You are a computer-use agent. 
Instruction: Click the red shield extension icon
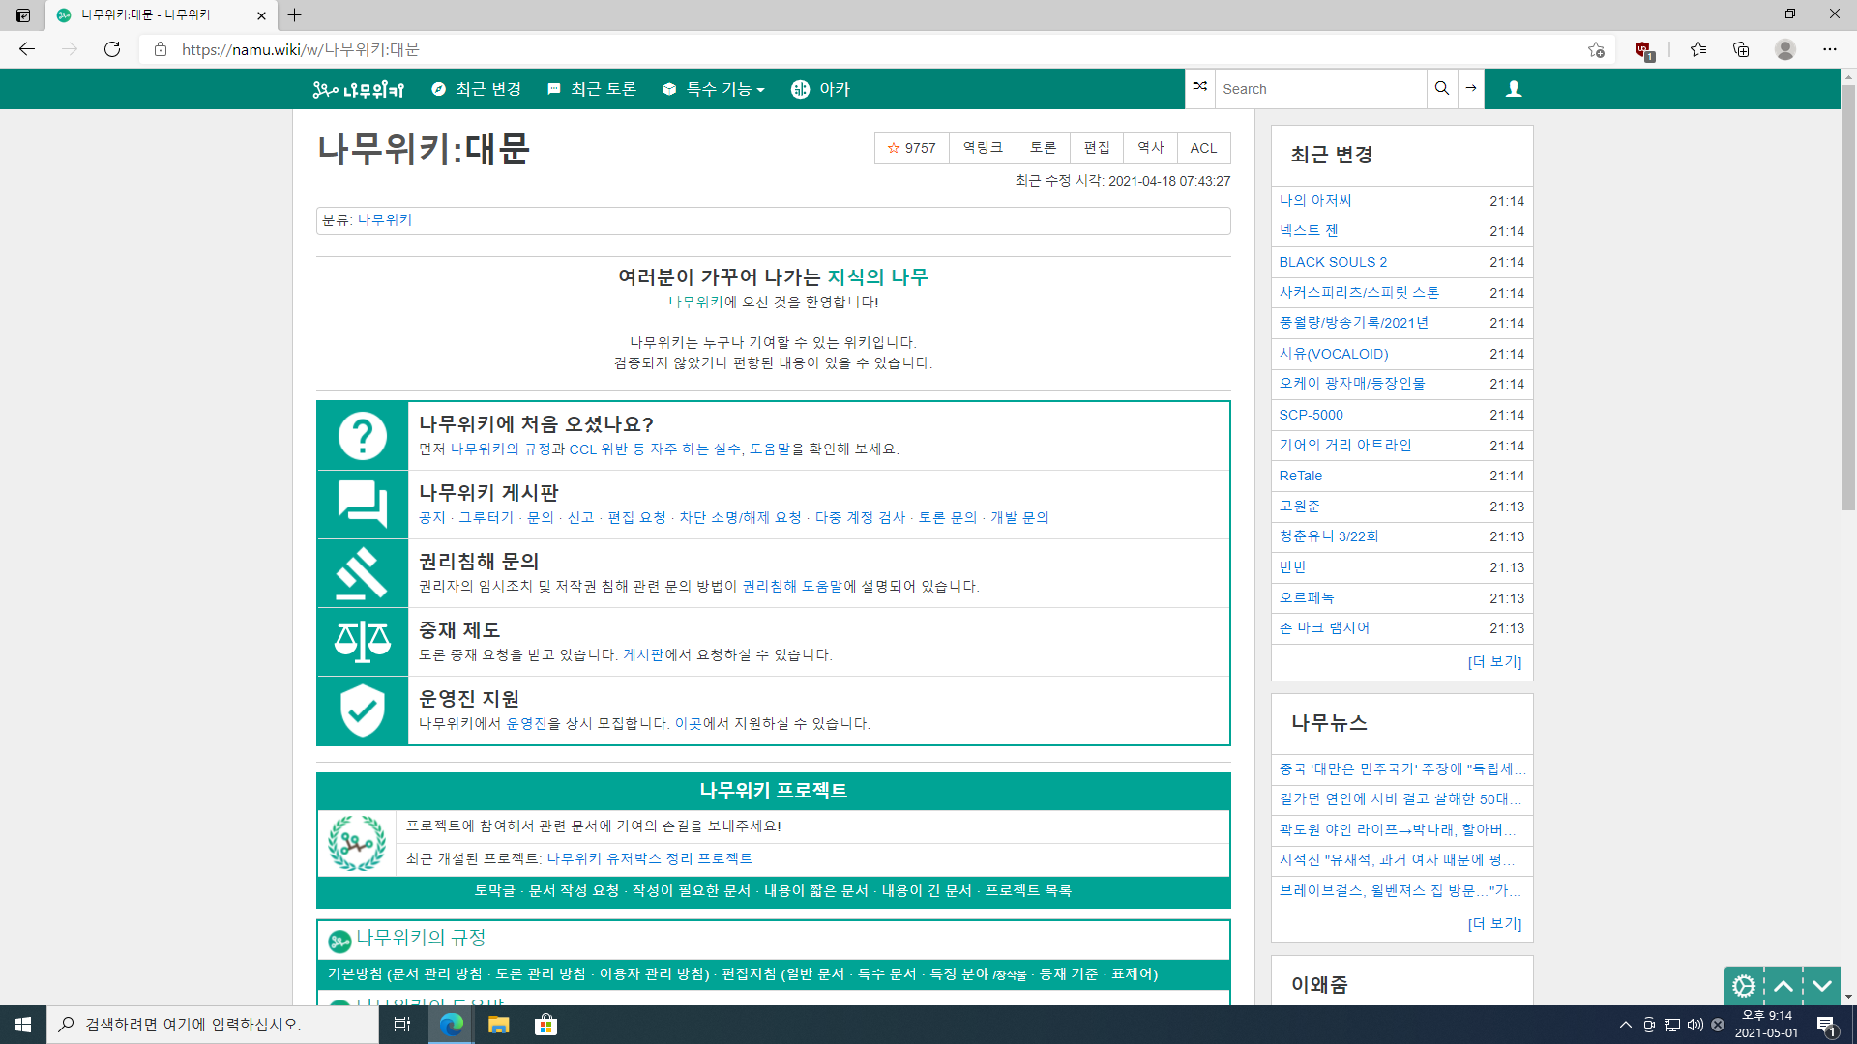pyautogui.click(x=1644, y=50)
